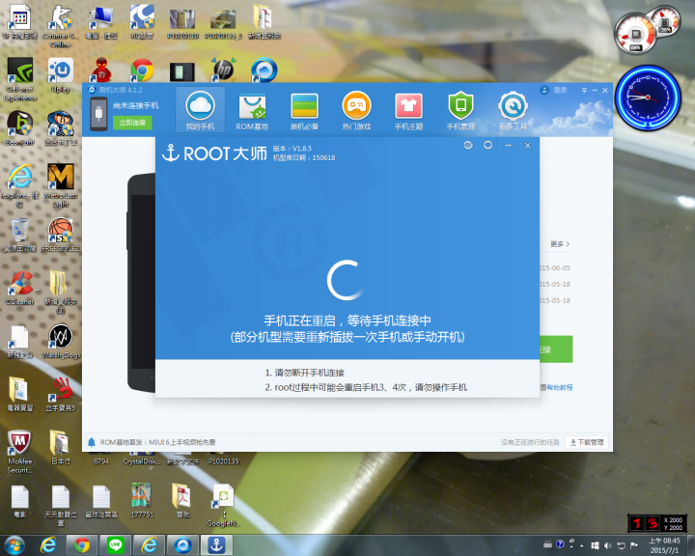This screenshot has height=556, width=695.
Task: Open GeForce Experience desktop icon
Action: (20, 79)
